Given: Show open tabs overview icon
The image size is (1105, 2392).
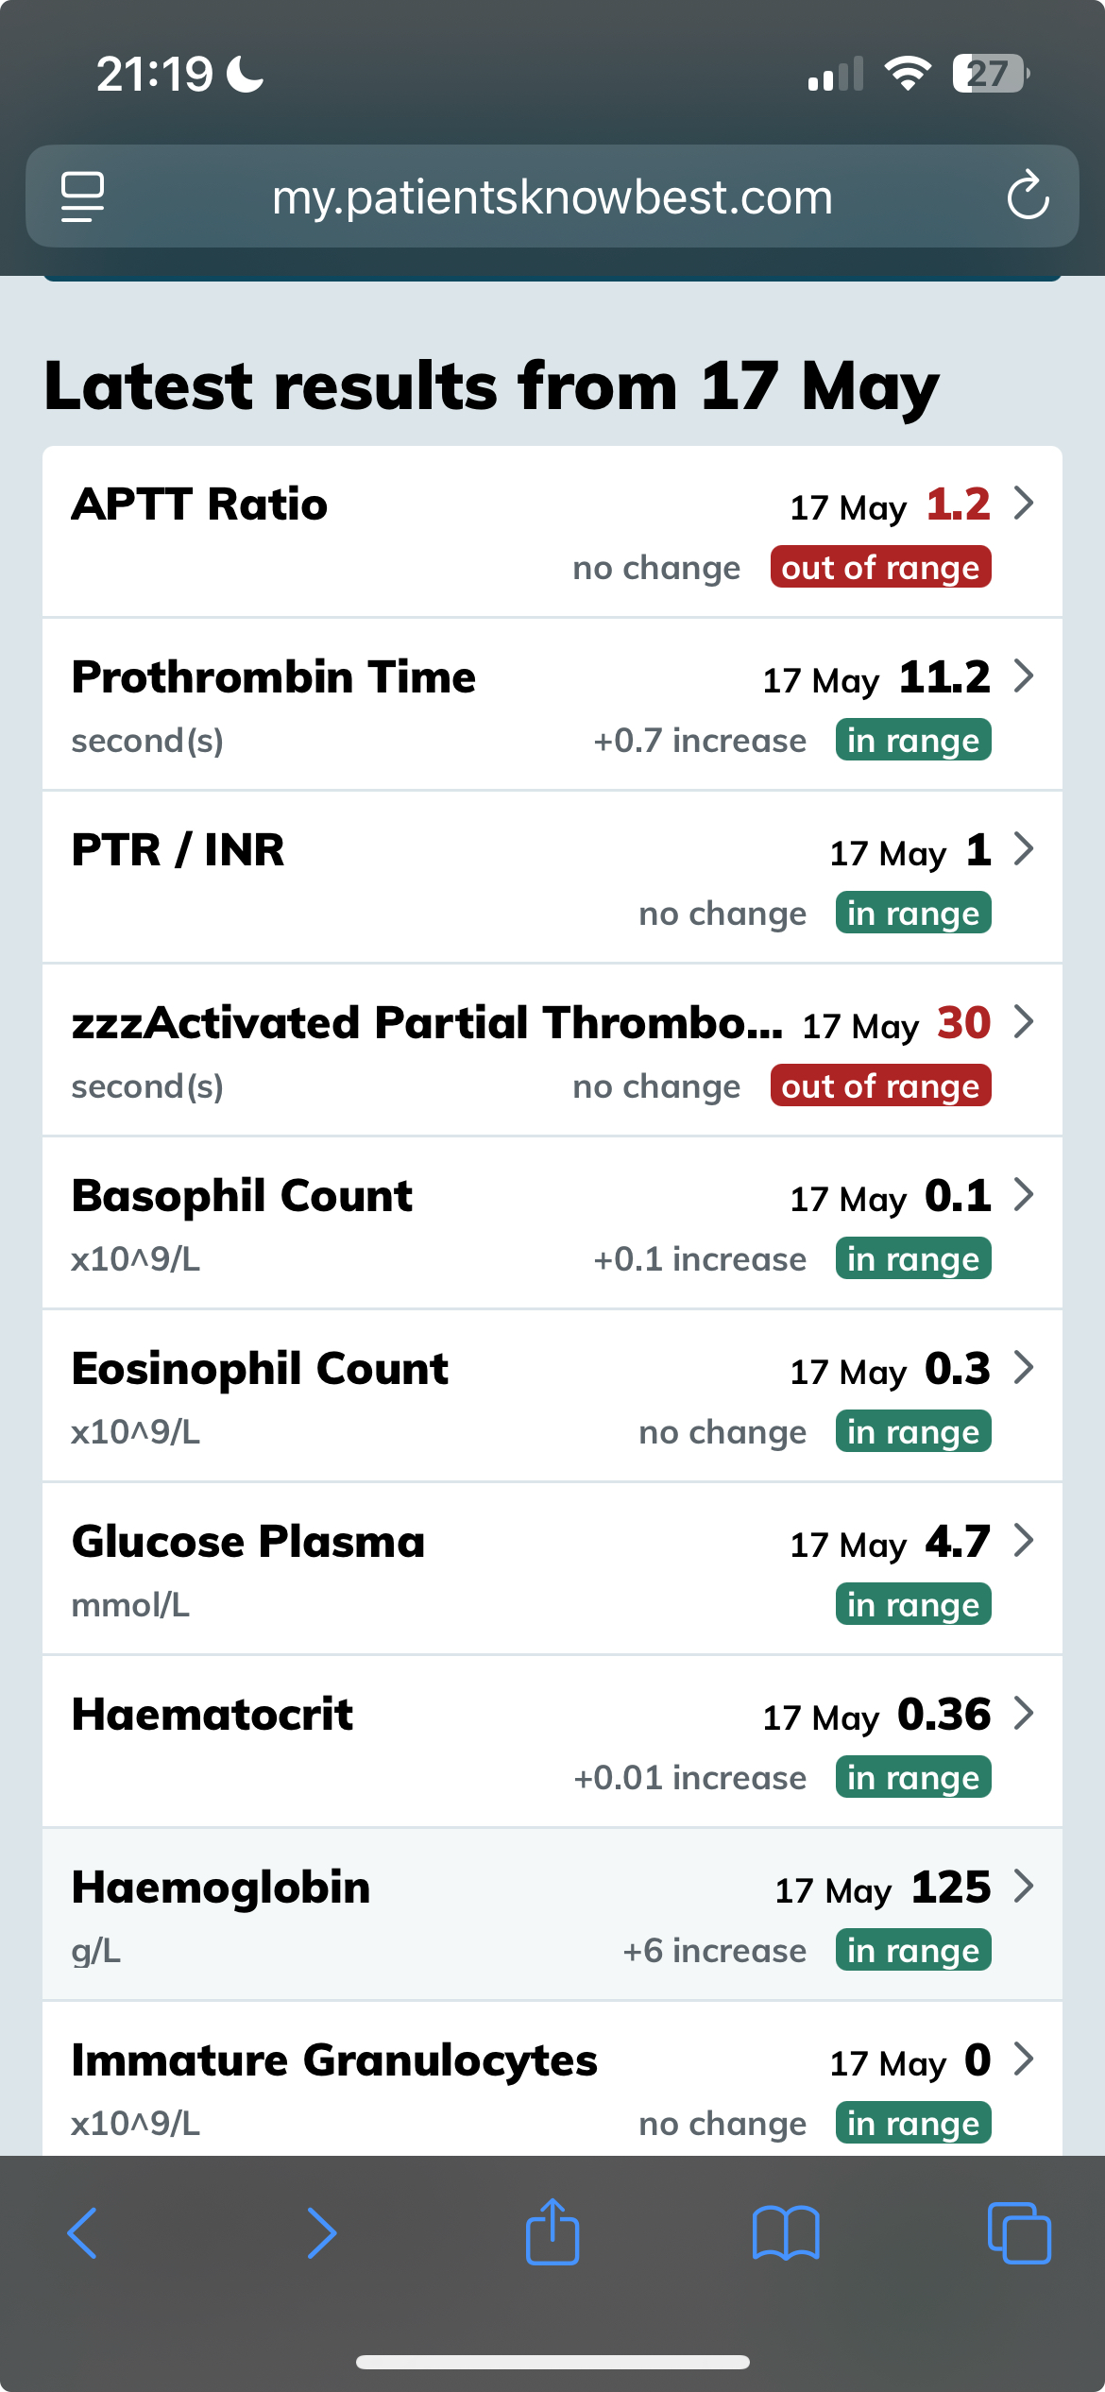Looking at the screenshot, I should pos(1018,2233).
